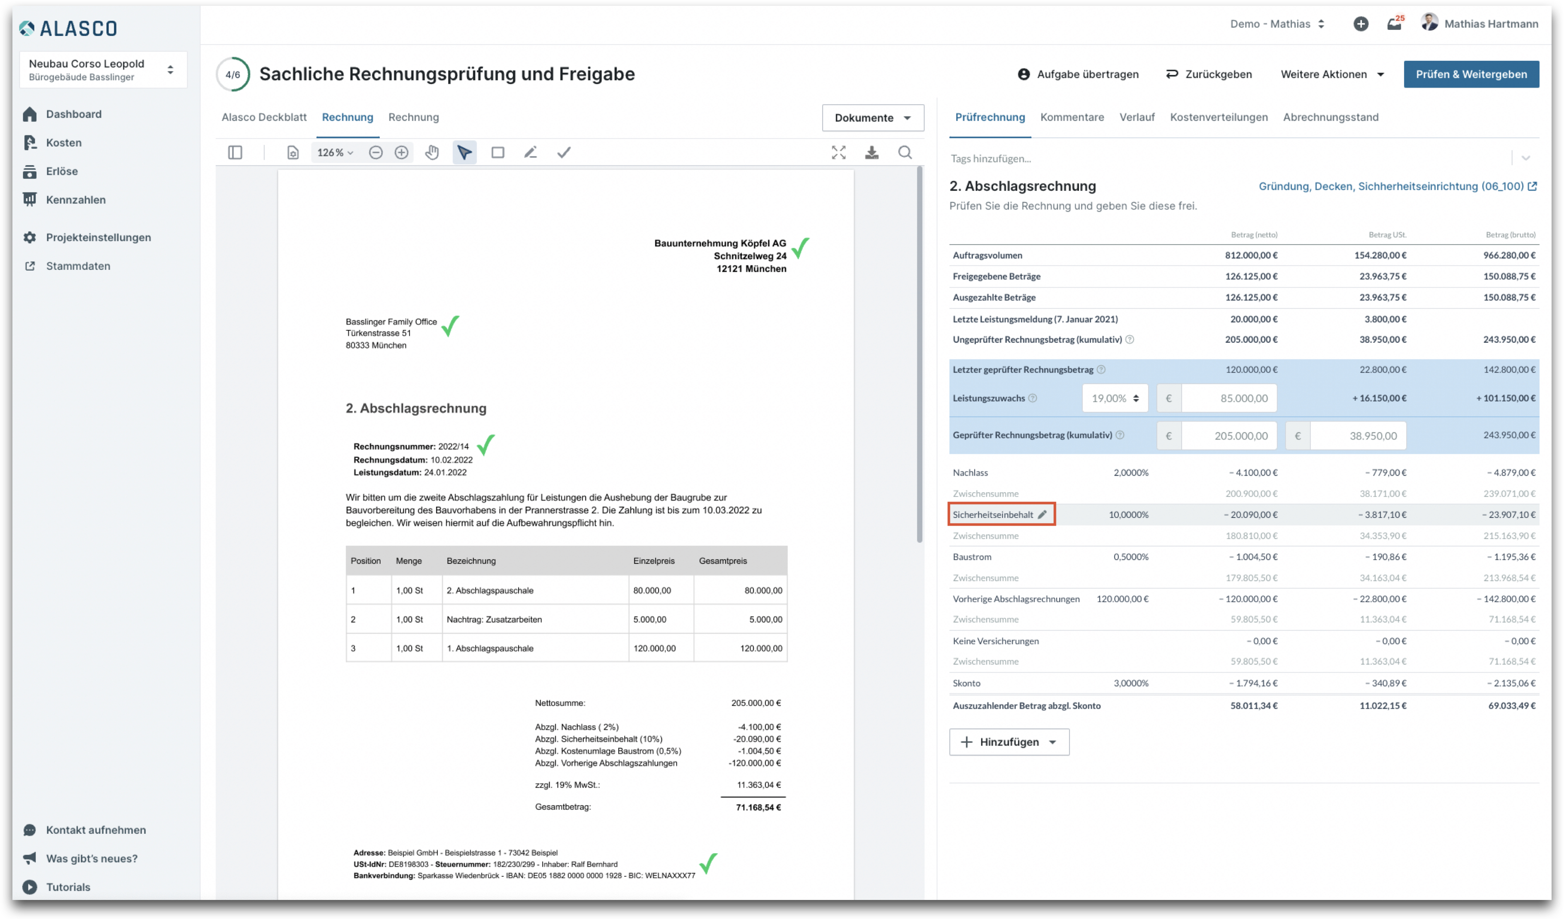1564x919 pixels.
Task: Zoom out of the document
Action: click(376, 153)
